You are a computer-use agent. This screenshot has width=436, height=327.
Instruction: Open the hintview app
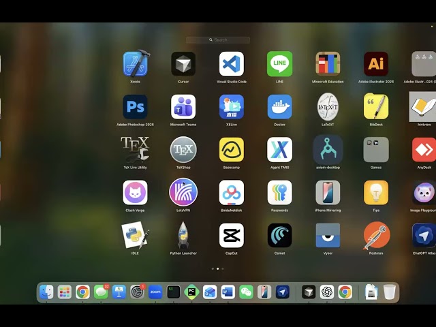tap(422, 107)
